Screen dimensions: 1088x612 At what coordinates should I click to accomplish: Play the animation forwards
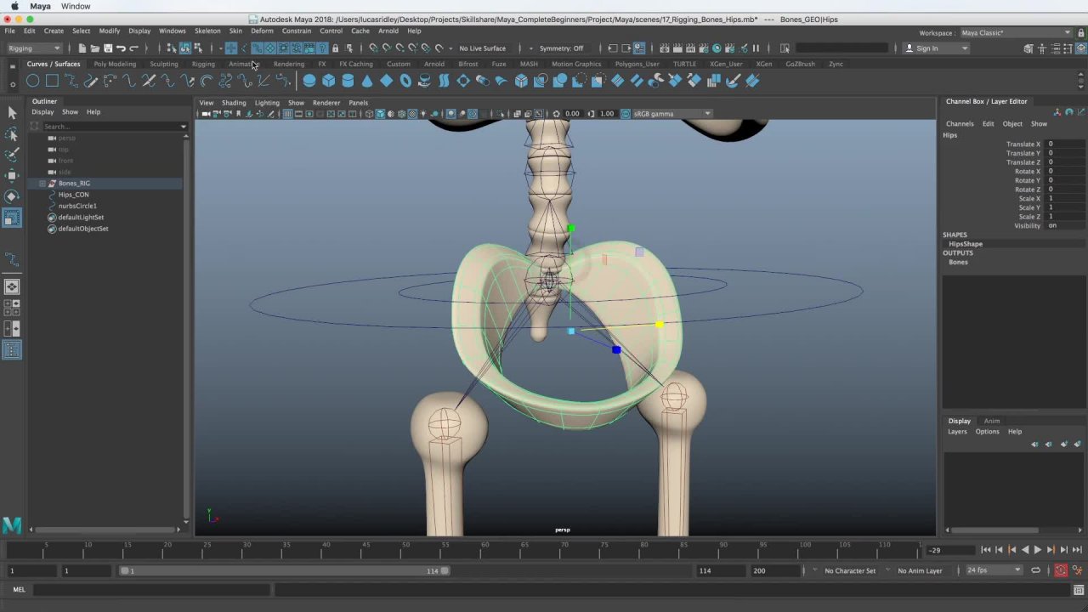pyautogui.click(x=1038, y=550)
